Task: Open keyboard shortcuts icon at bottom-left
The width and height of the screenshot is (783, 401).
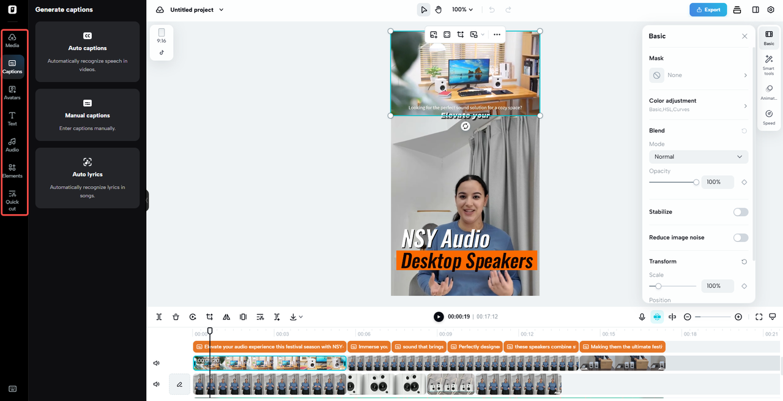Action: 12,389
